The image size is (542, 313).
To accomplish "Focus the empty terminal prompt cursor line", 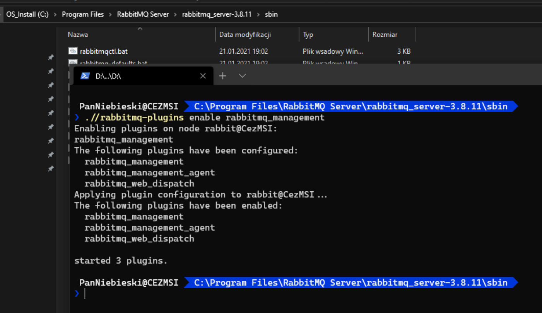I will [x=85, y=294].
